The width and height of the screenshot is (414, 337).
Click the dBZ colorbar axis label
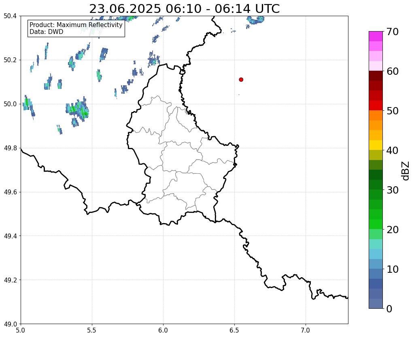(406, 171)
